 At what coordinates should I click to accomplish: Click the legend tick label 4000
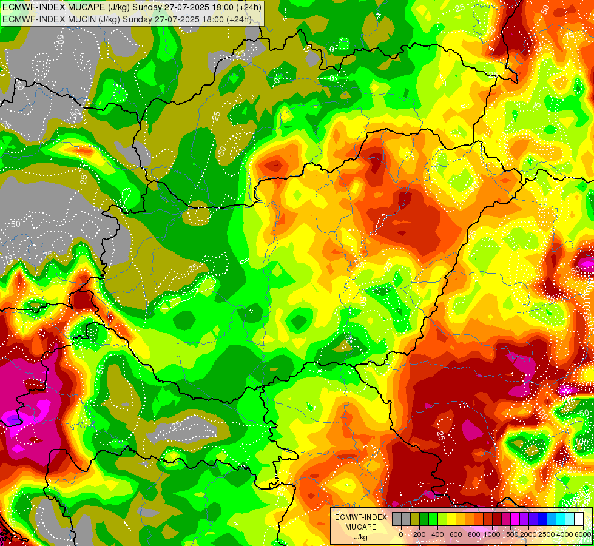click(x=565, y=534)
